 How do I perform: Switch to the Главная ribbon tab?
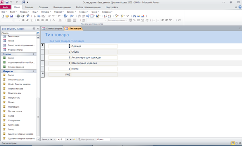point(29,7)
